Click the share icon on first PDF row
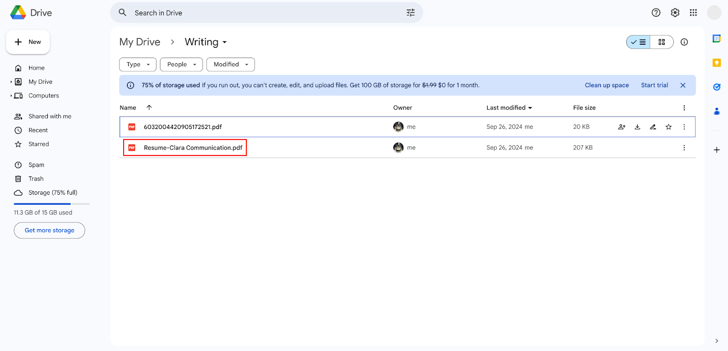Viewport: 728px width, 351px height. (622, 127)
